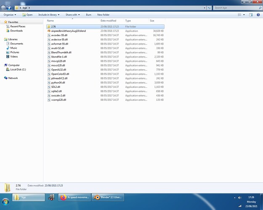Click the avcodec-55.dll file icon
This screenshot has width=263, height=210.
pos(49,35)
